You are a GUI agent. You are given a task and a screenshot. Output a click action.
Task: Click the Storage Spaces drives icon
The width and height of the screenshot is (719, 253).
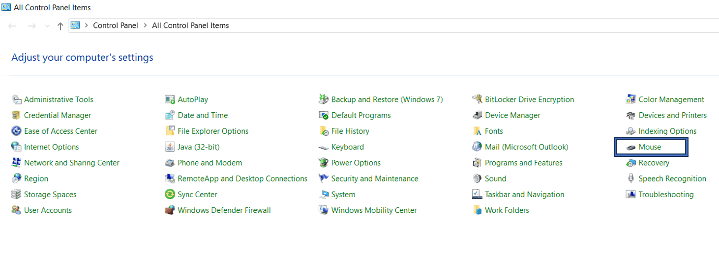coord(16,194)
